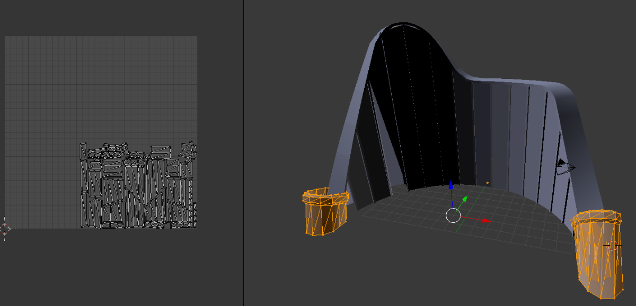Click the tall arched dark wall panel
Screen dimensions: 636x306
tap(411, 106)
